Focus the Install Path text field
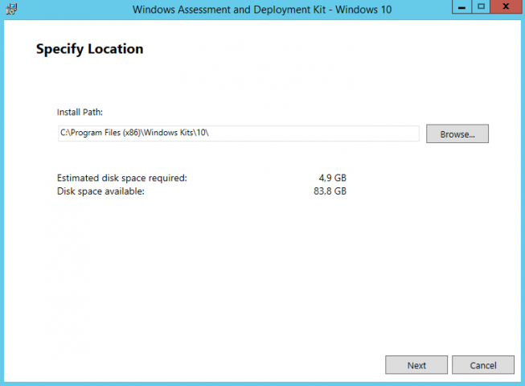This screenshot has width=525, height=386. tap(239, 133)
